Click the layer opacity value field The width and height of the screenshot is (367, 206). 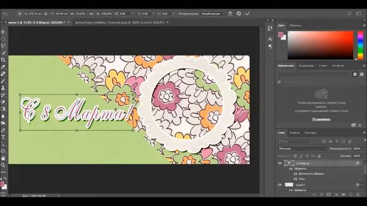coord(357,149)
